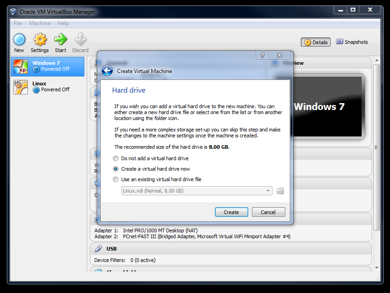Click Powered Off icon under Linux

pyautogui.click(x=36, y=90)
